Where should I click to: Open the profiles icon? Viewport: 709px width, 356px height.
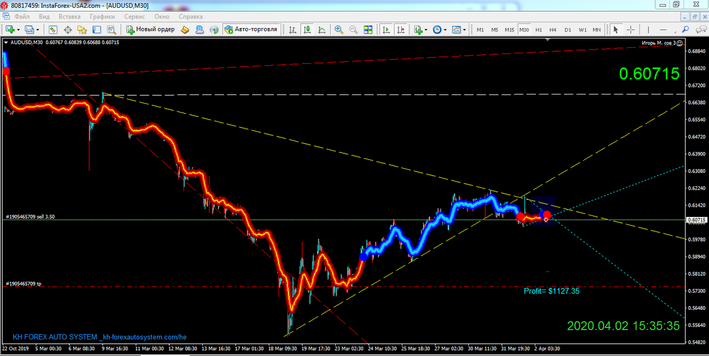(x=29, y=29)
